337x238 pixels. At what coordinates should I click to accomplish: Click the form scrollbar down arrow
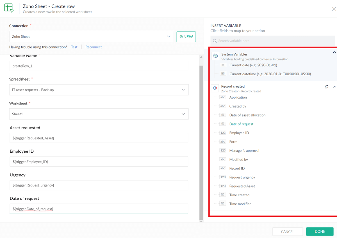(201, 221)
